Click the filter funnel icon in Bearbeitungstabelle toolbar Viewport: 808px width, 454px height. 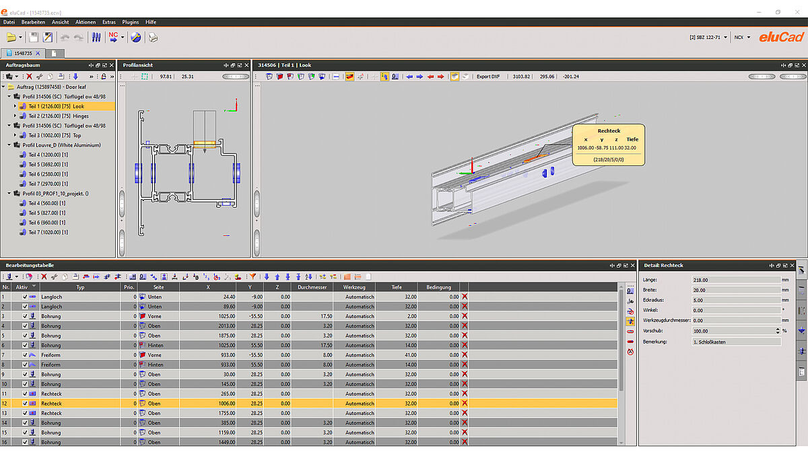point(253,276)
